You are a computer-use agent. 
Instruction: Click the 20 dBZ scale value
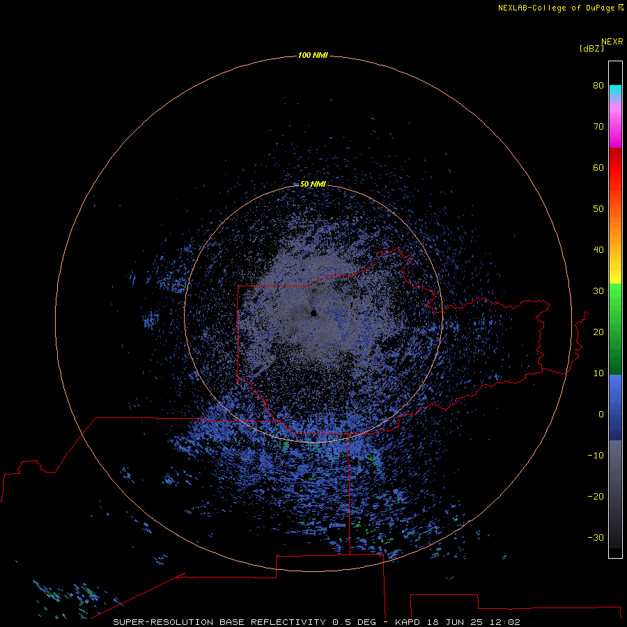[598, 332]
